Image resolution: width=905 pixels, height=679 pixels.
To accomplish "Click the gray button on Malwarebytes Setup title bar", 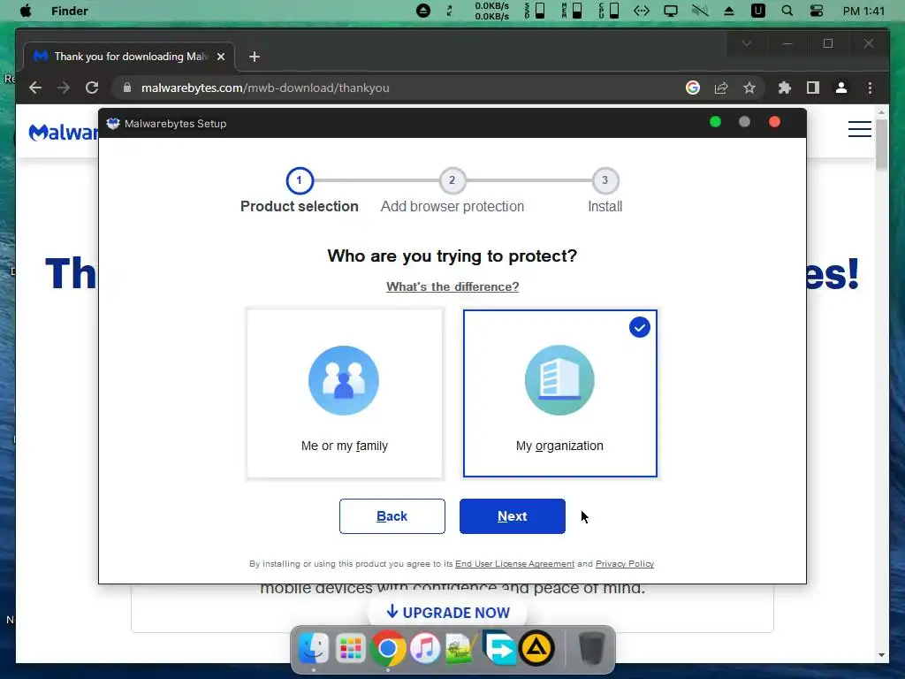I will (x=744, y=122).
